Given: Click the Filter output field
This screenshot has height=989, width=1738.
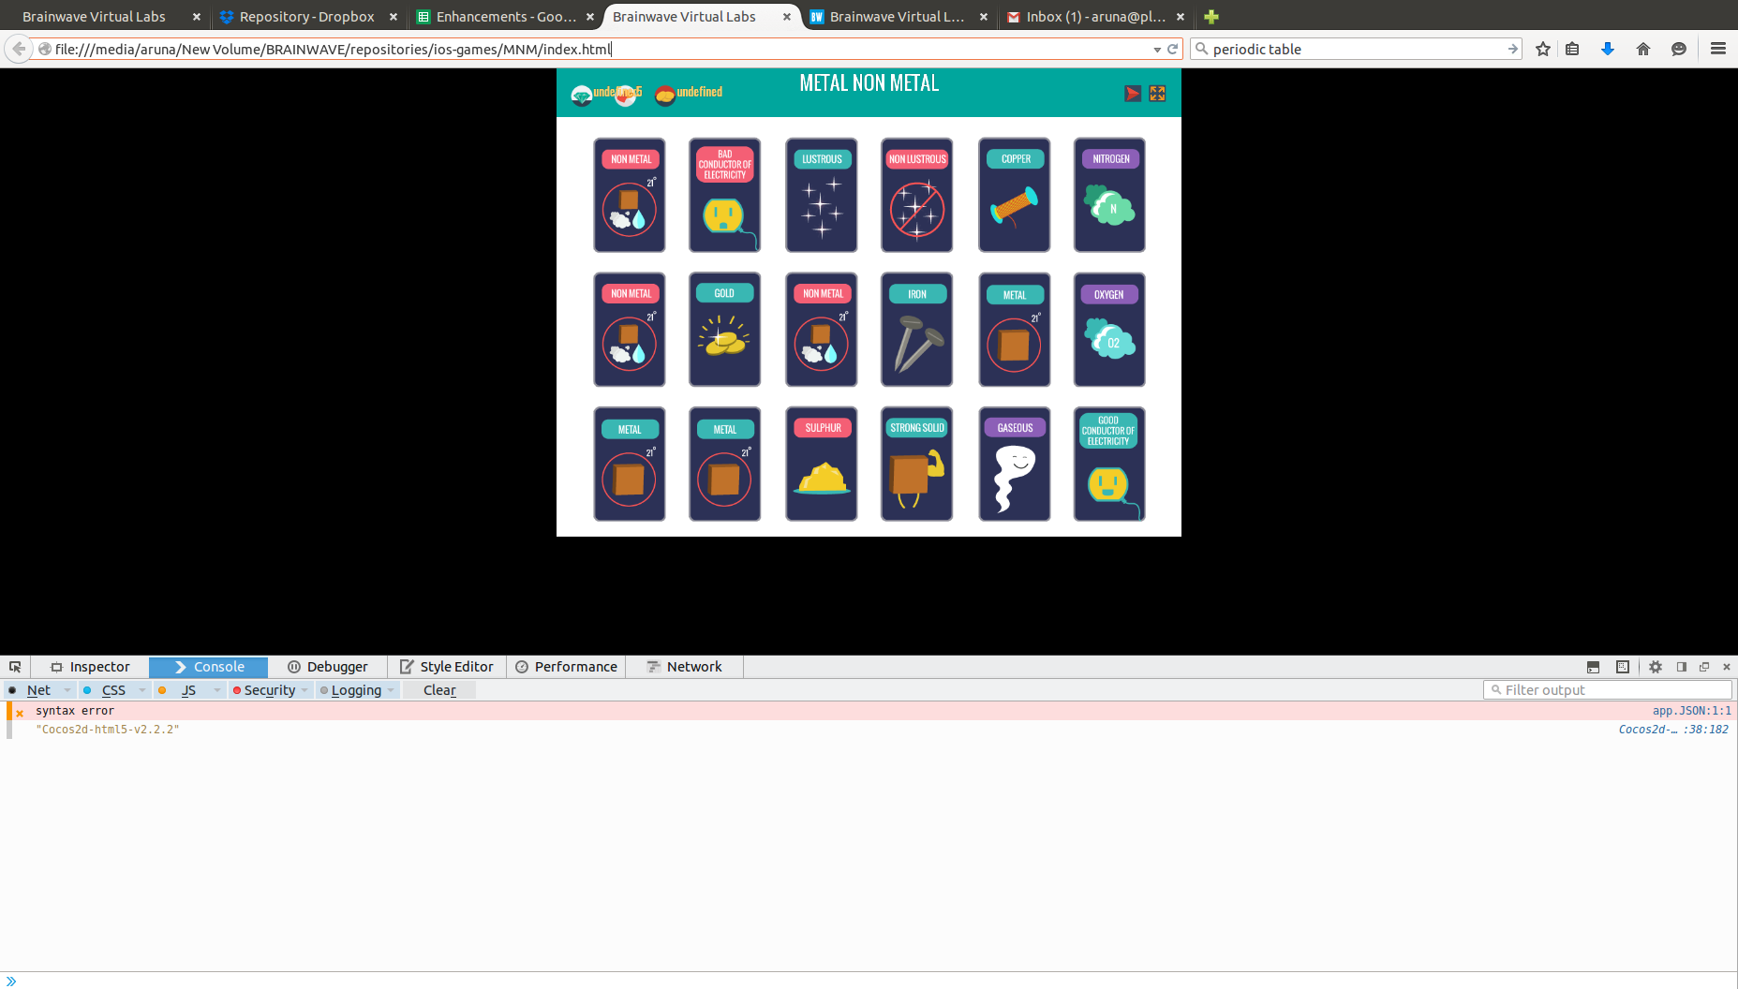Looking at the screenshot, I should coord(1608,690).
